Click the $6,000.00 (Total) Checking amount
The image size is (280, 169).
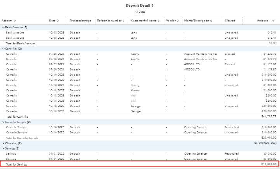tap(265, 143)
